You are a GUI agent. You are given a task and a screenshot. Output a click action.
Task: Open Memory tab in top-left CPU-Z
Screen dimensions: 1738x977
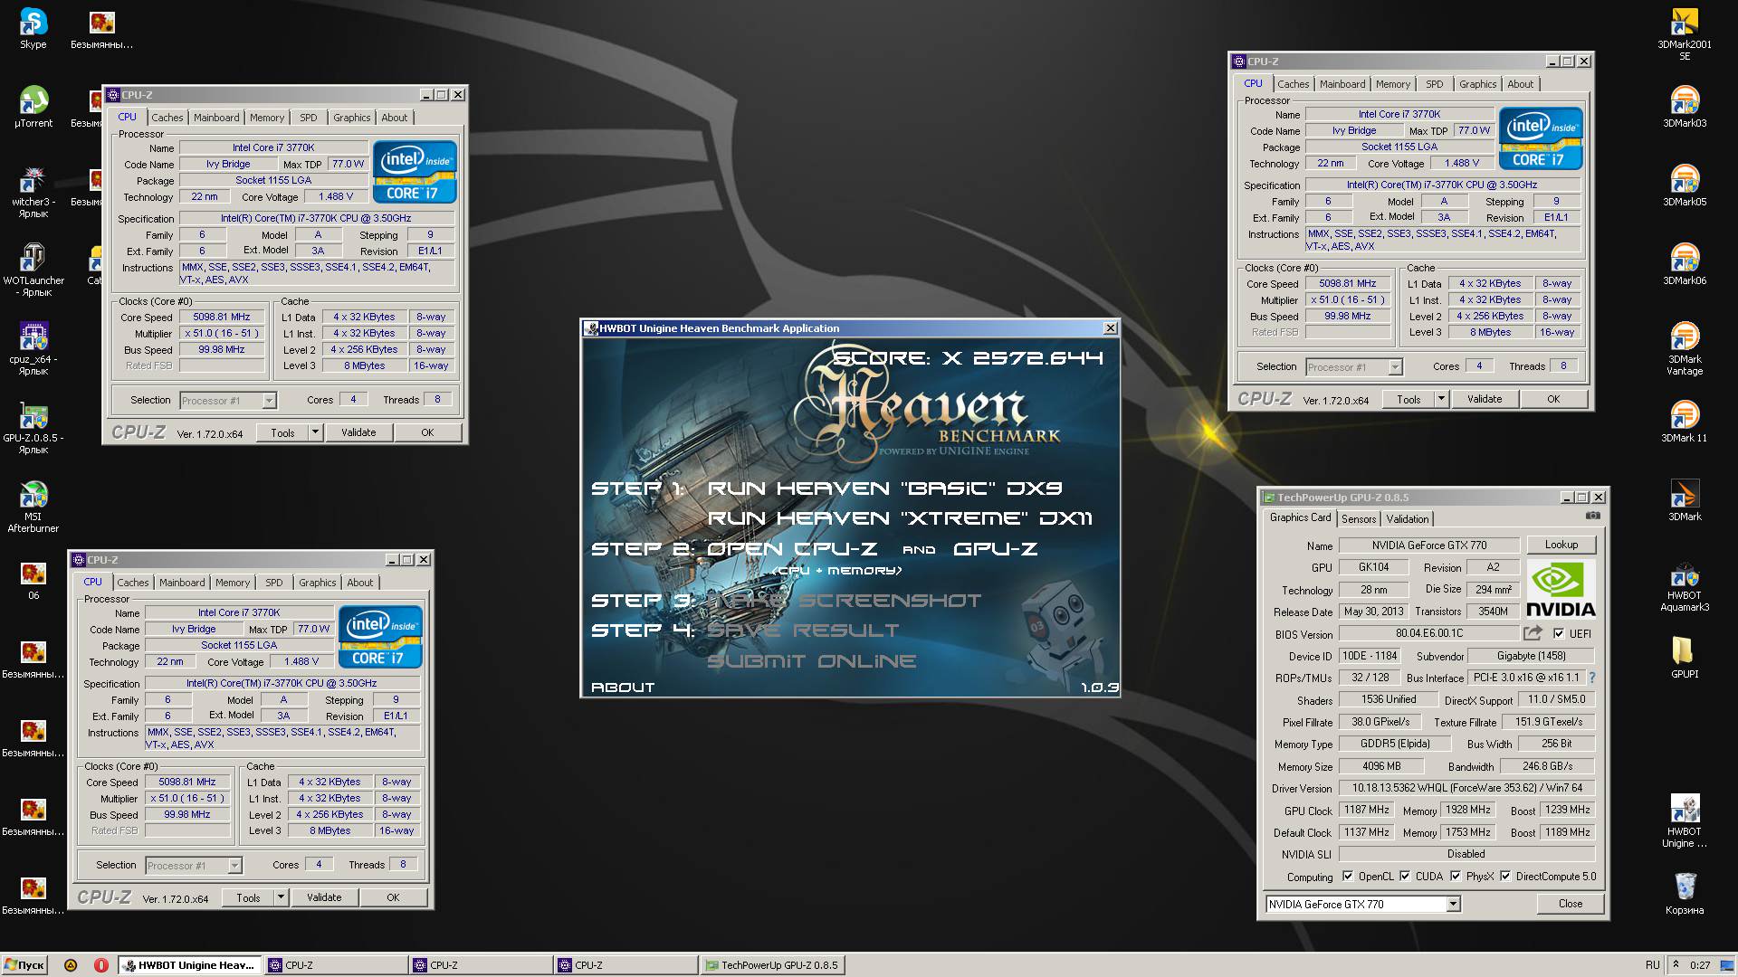tap(267, 118)
